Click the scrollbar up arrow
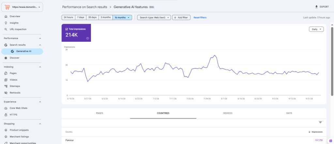Viewport: 334px width, 144px height. click(x=332, y=25)
